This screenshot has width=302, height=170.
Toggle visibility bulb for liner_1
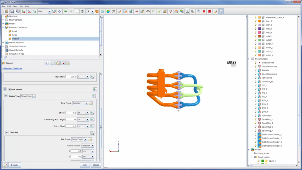[255, 21]
